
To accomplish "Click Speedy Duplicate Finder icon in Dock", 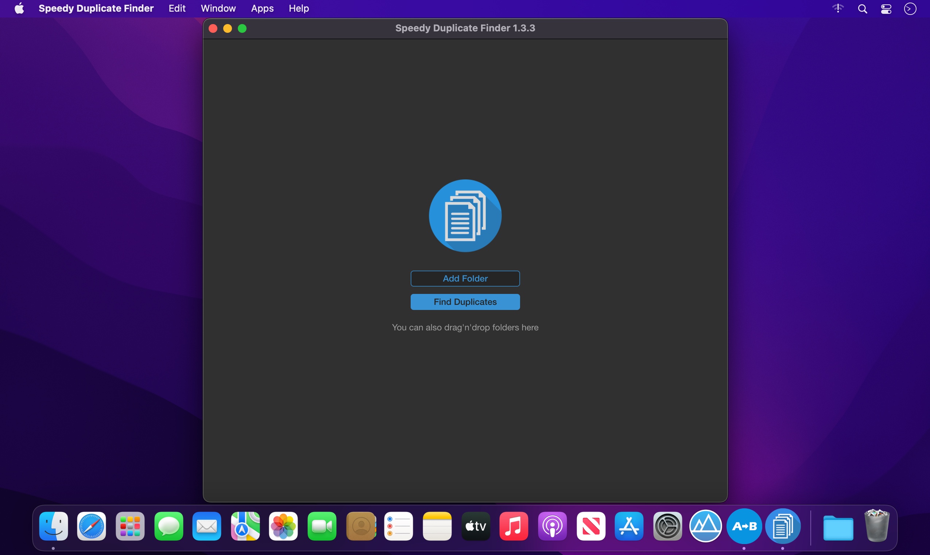I will [x=783, y=526].
